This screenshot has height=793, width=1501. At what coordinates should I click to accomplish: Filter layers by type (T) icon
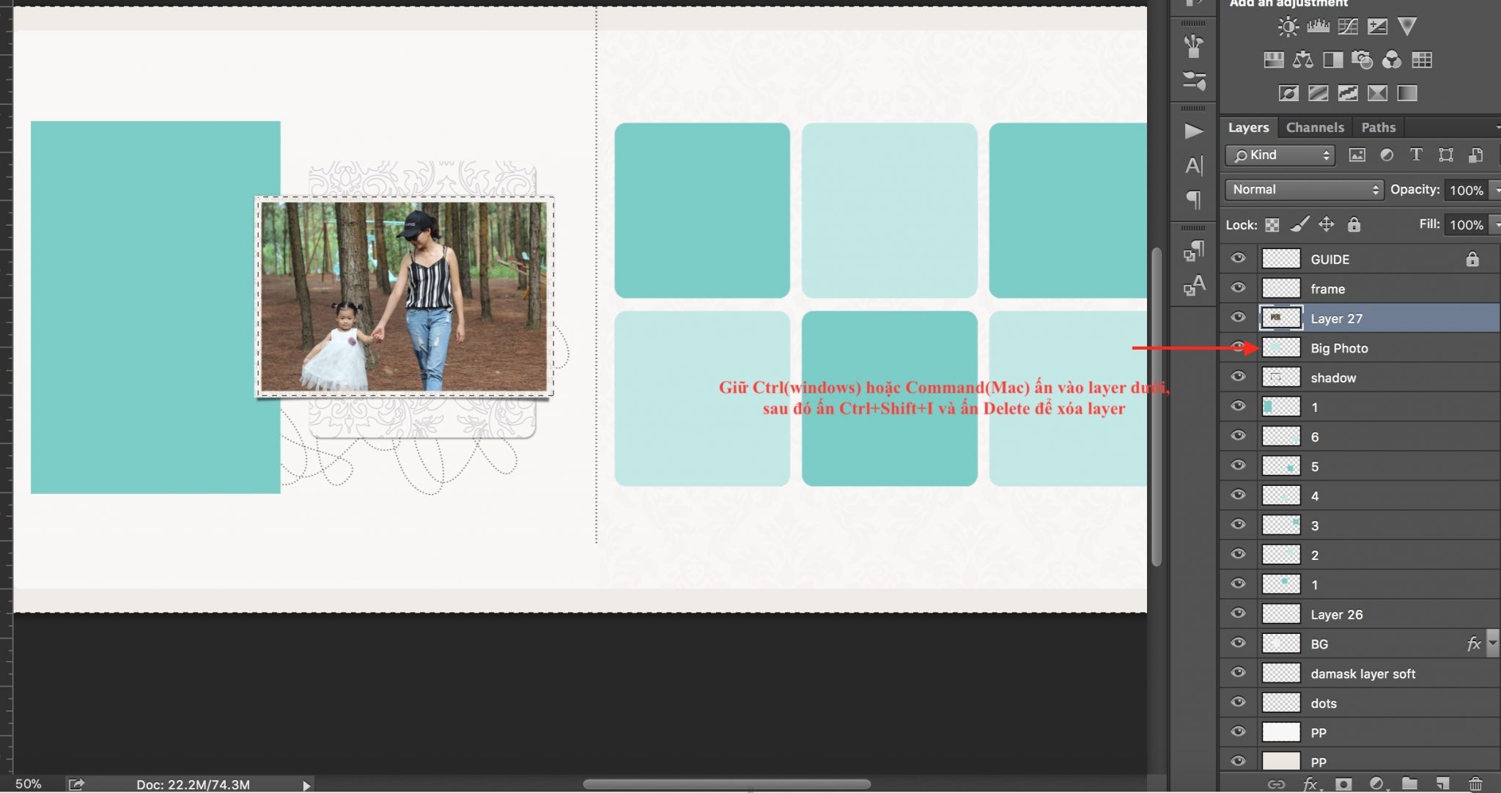tap(1416, 155)
